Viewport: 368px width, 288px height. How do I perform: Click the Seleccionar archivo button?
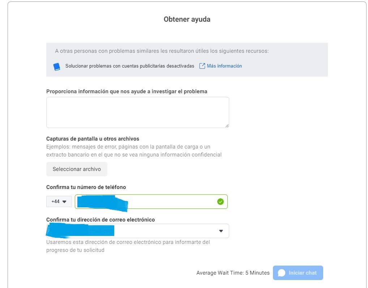pos(77,169)
